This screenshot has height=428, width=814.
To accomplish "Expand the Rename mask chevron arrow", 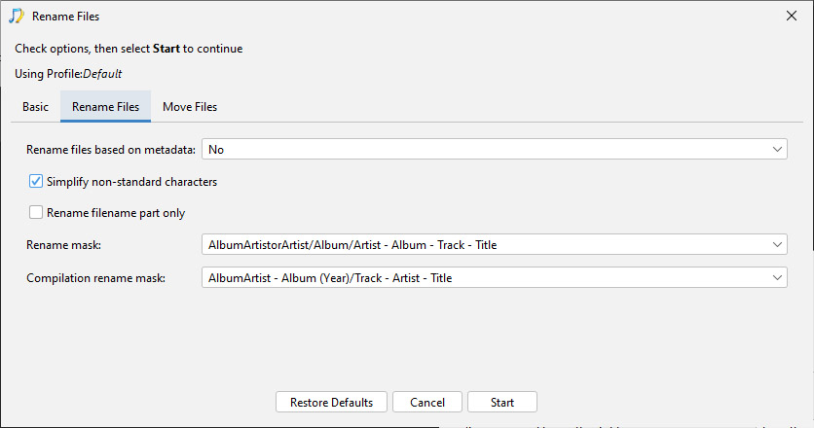I will click(x=777, y=244).
